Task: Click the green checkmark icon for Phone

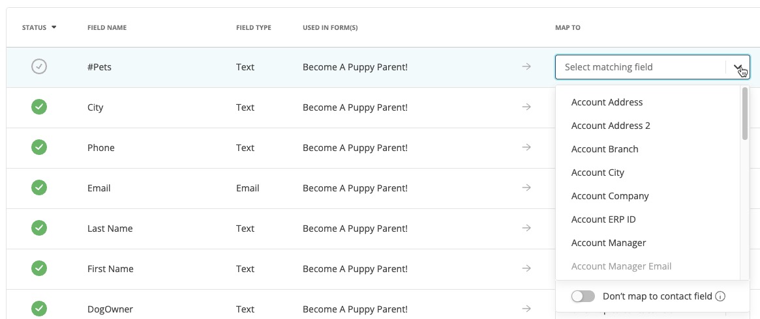Action: [38, 147]
